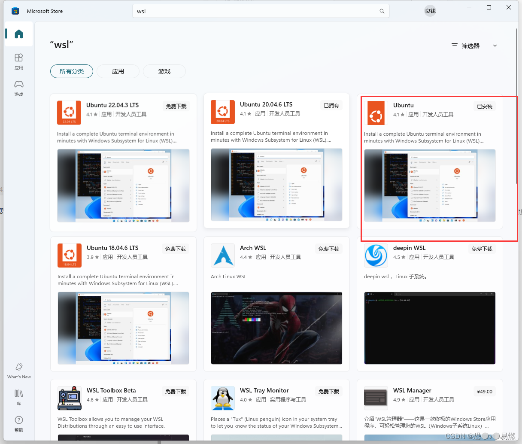Click the deepin WSL title text
The width and height of the screenshot is (522, 444).
pos(410,248)
